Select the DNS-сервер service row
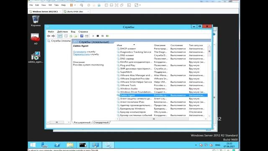268x151 pixels. coord(162,59)
